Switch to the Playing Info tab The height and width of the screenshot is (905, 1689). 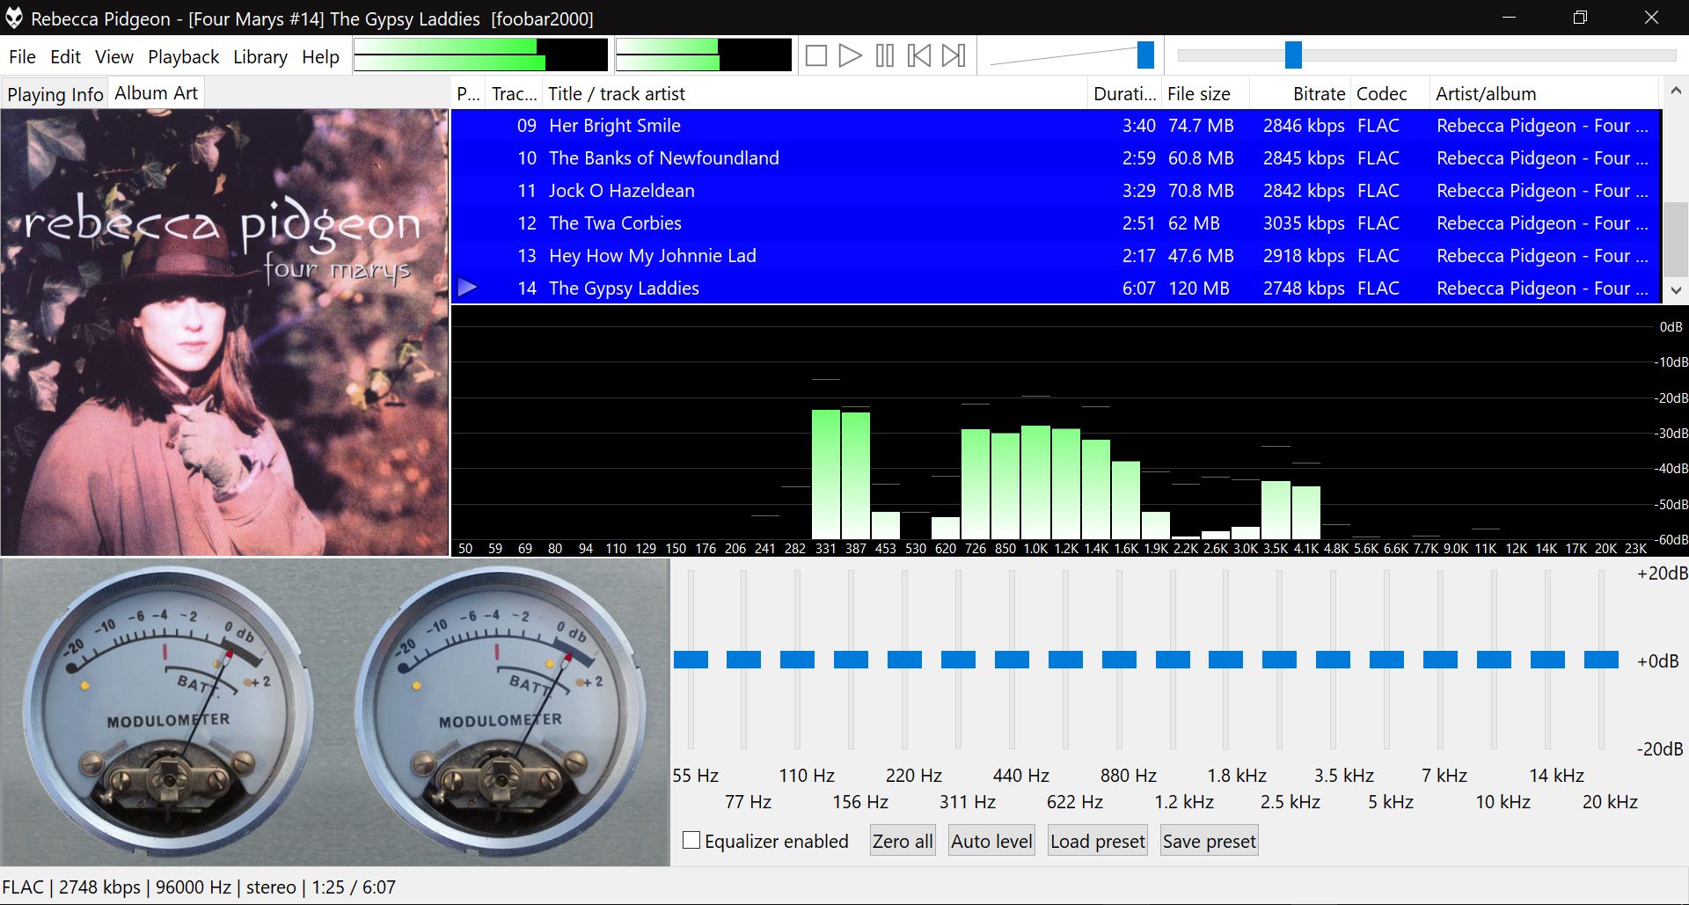55,94
